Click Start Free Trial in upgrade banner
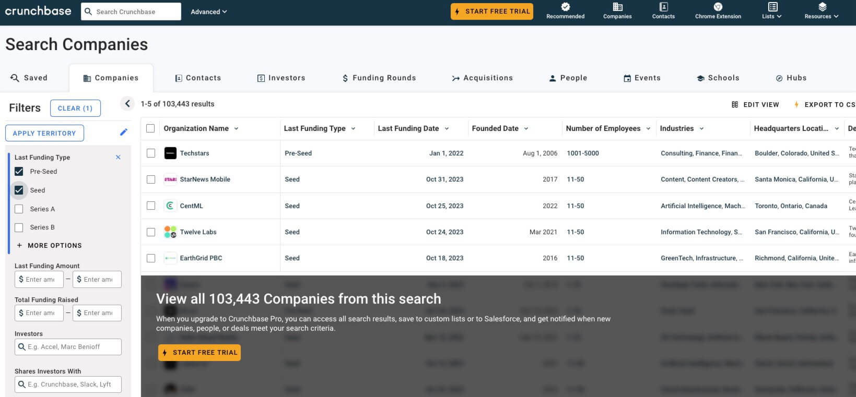The width and height of the screenshot is (856, 397). coord(200,353)
